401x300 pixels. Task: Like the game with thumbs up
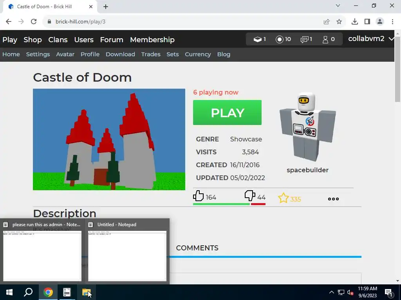(x=198, y=196)
